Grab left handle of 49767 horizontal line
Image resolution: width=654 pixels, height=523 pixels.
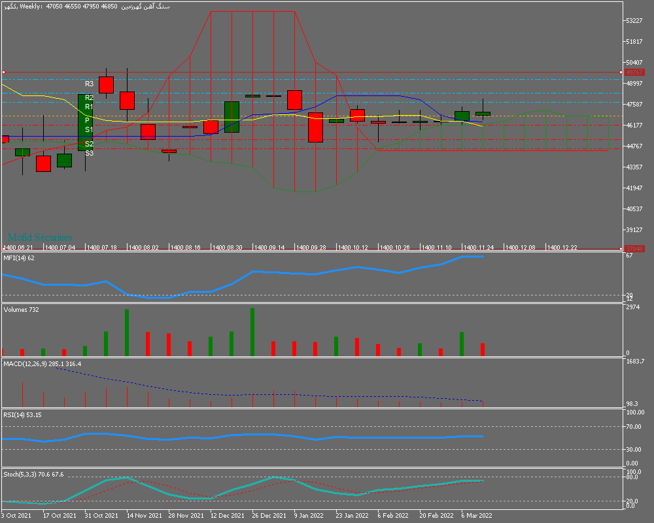3,72
